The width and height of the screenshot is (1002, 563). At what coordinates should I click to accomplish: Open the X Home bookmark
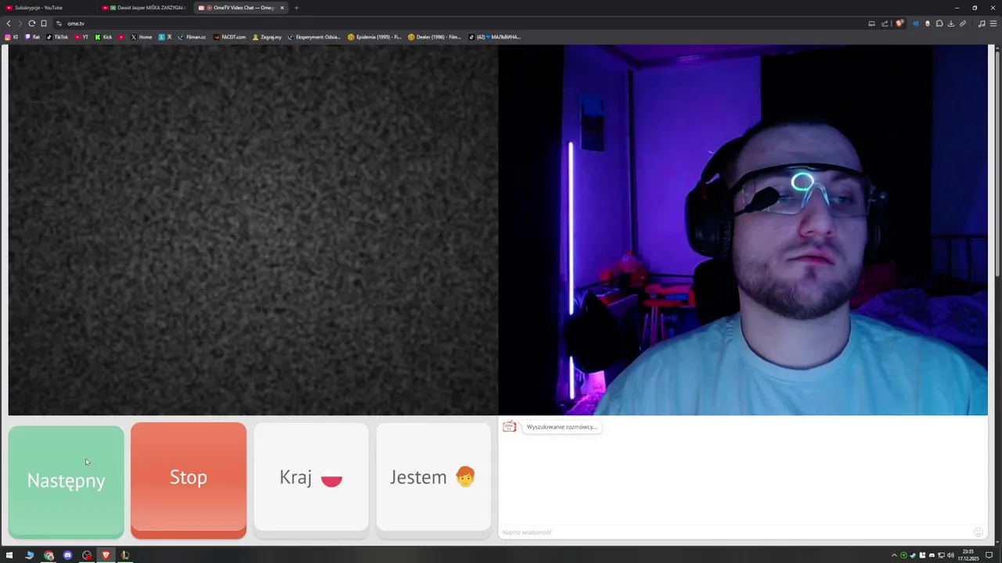[142, 37]
